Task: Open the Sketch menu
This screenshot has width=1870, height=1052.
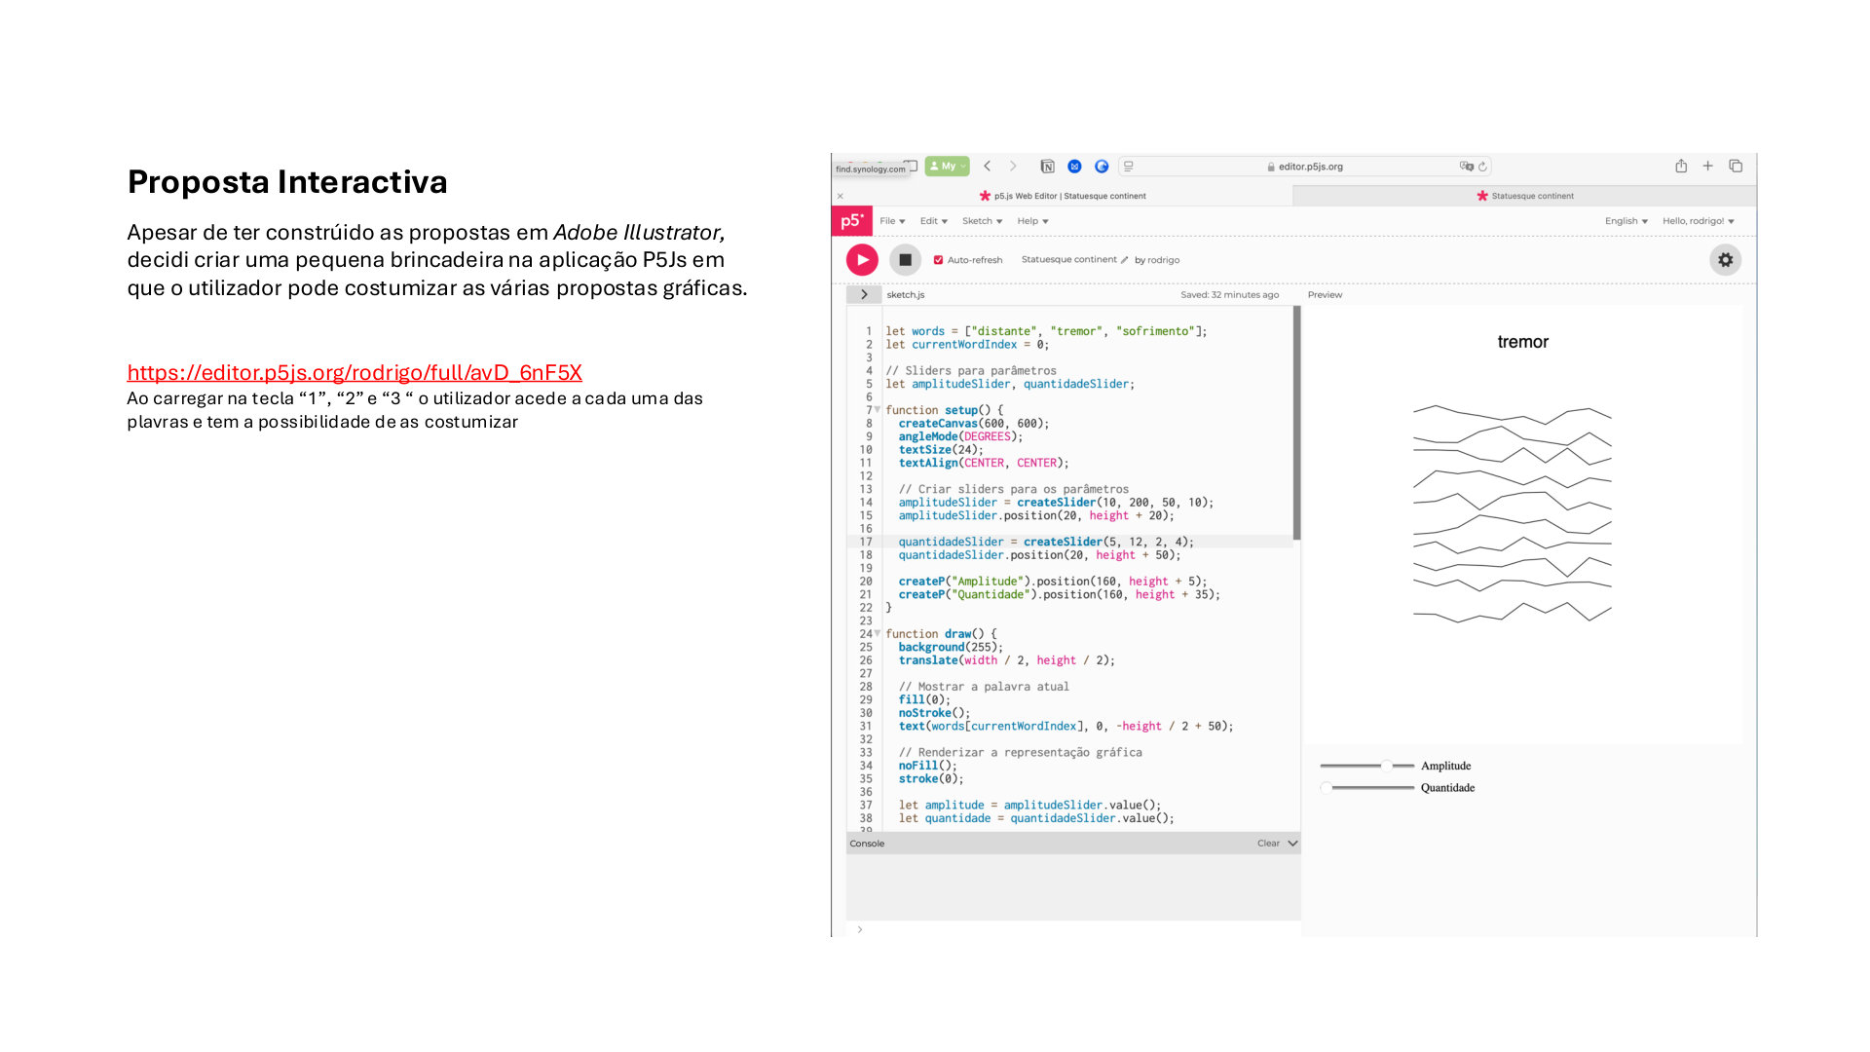Action: [x=982, y=221]
